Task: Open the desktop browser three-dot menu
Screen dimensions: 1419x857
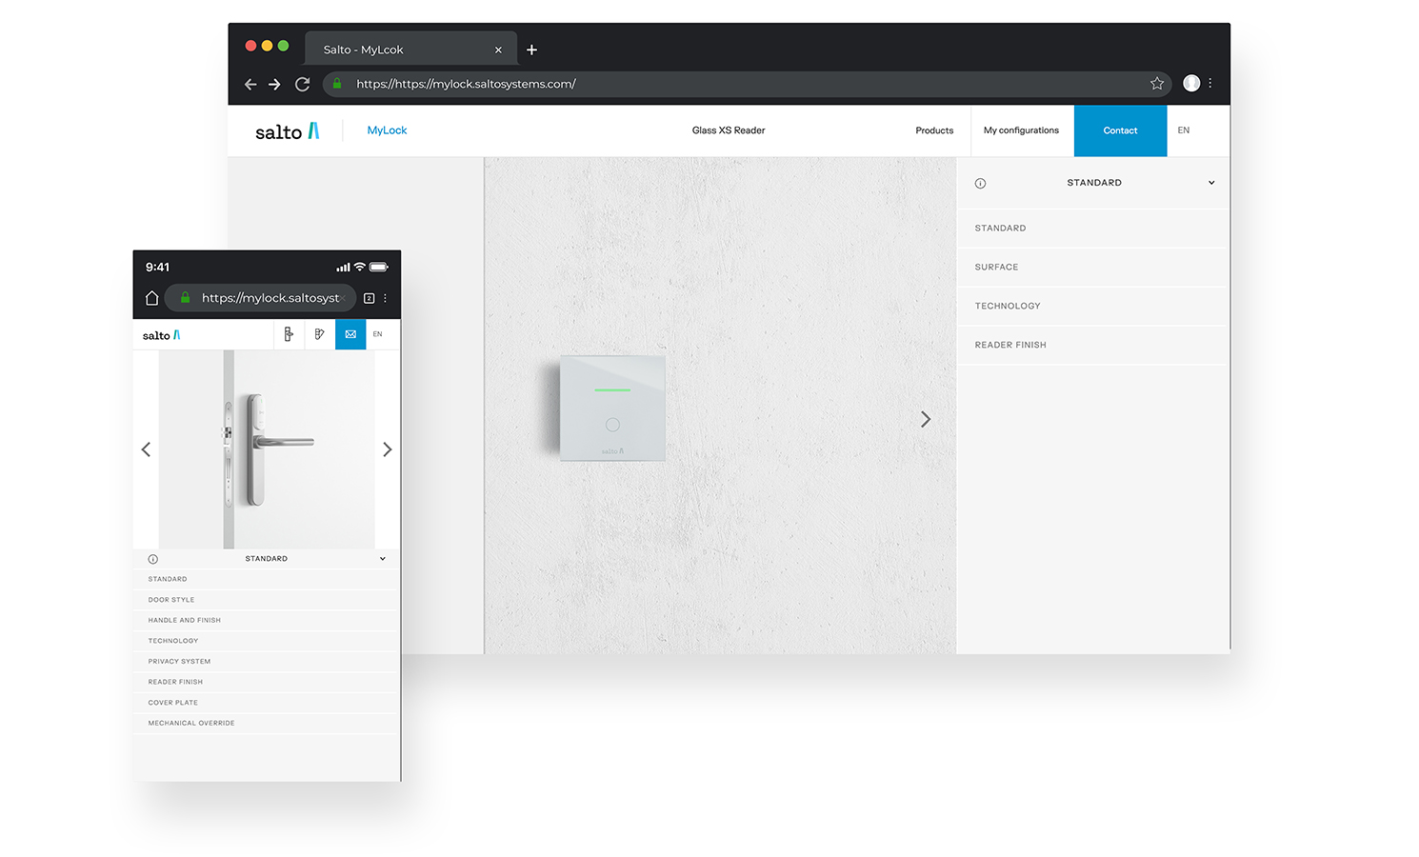Action: pos(1210,83)
